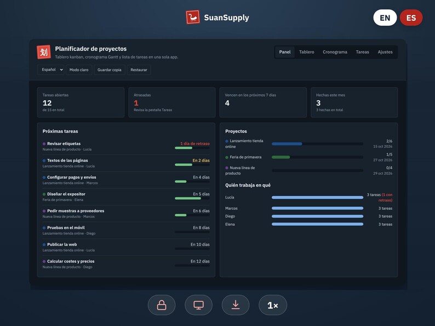Click the Próximas tareas heading

(x=60, y=131)
